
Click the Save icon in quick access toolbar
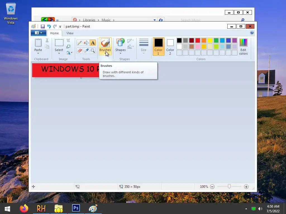point(43,26)
